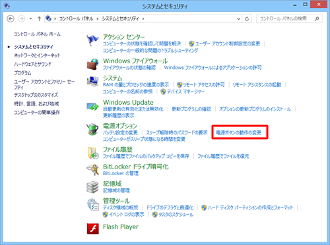Open the 管理ツール heading

click(x=116, y=201)
